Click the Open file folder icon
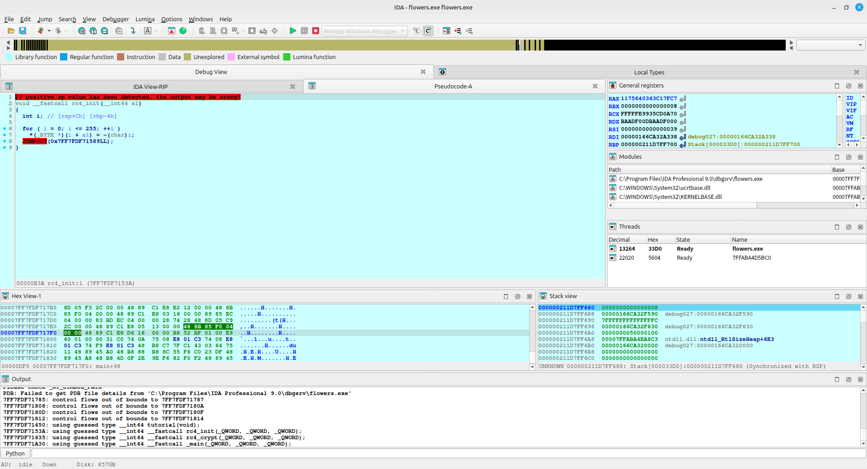 (x=11, y=31)
